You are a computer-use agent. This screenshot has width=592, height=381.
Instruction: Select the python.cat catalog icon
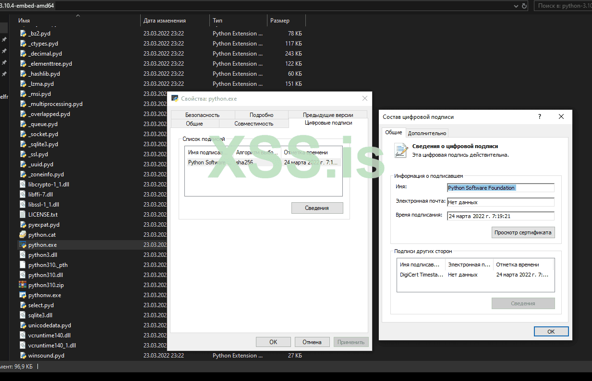tap(23, 235)
